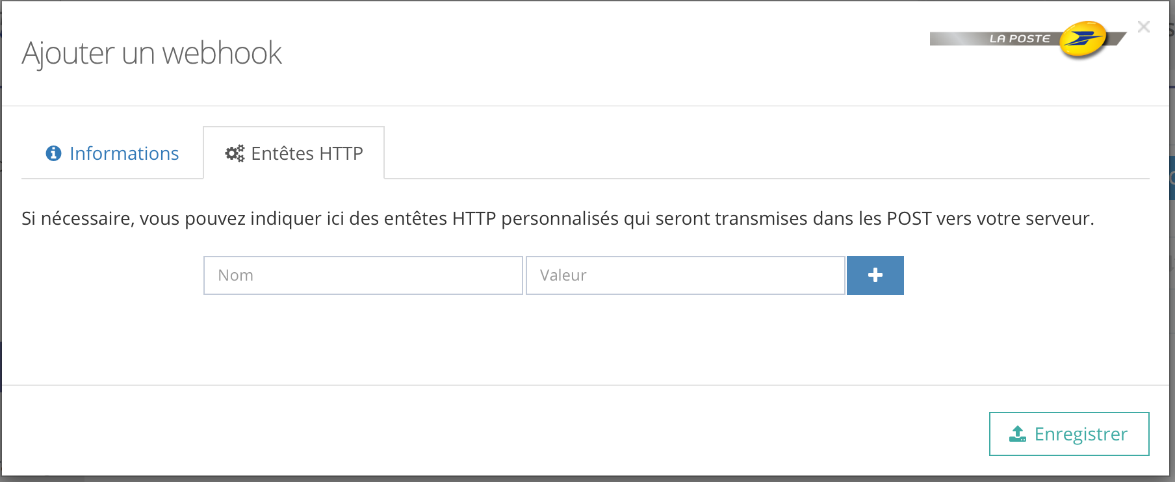1175x482 pixels.
Task: Click the Informations label text
Action: point(124,153)
